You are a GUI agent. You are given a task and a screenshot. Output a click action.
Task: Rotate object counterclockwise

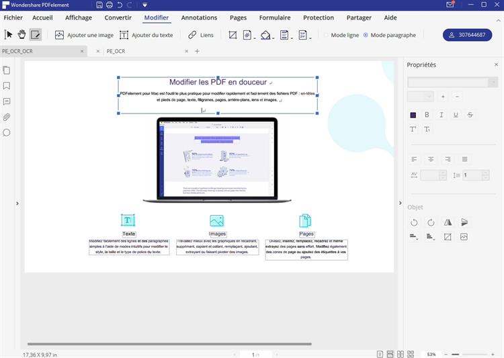pyautogui.click(x=414, y=222)
